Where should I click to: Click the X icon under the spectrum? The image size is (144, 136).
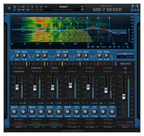click(x=114, y=47)
